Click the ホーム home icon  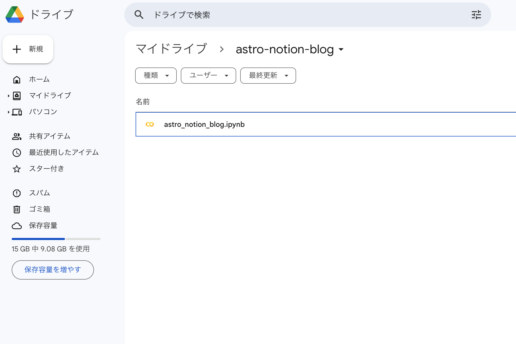pos(17,80)
